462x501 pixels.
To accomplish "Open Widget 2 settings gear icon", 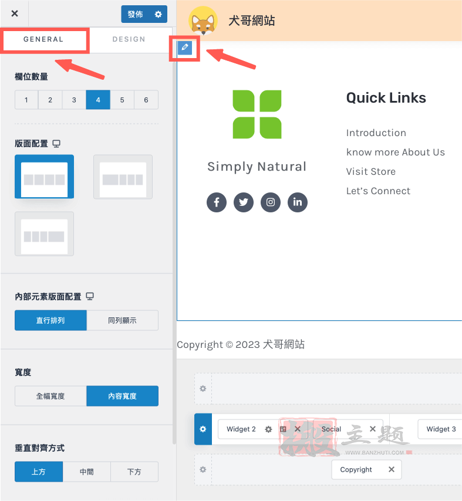I will tap(268, 429).
